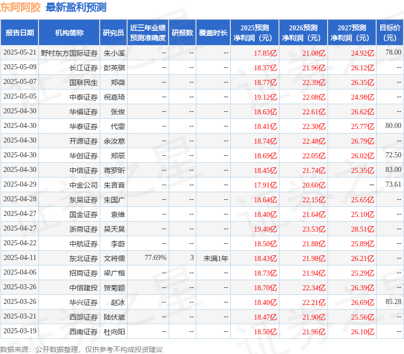The height and width of the screenshot is (354, 404).
Task: Select researcher 祝嘉琦
Action: (114, 97)
